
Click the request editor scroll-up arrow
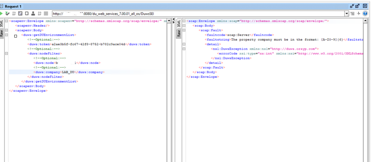168,21
